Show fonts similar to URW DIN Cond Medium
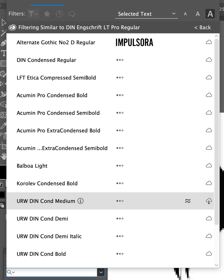Screen dimensions: 224x280 click(x=188, y=201)
